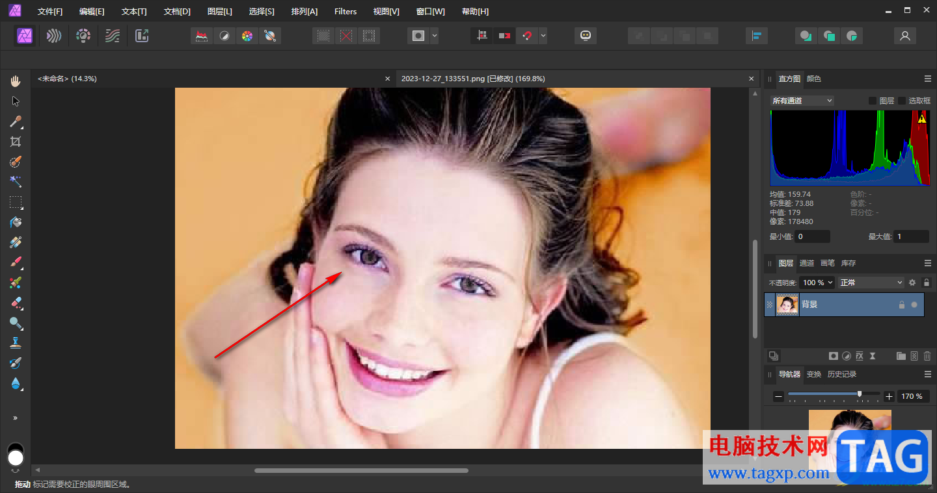This screenshot has height=493, width=937.
Task: Apply Auto Levels from toolbar
Action: pyautogui.click(x=202, y=36)
